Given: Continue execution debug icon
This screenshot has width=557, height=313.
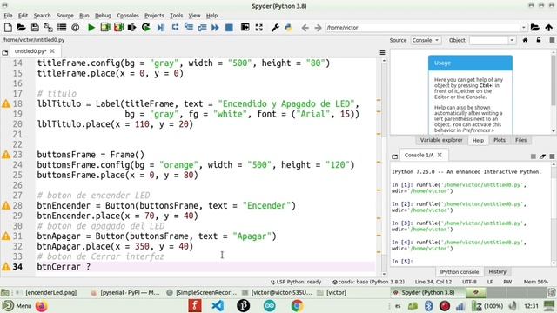Looking at the screenshot, I should coord(215,27).
